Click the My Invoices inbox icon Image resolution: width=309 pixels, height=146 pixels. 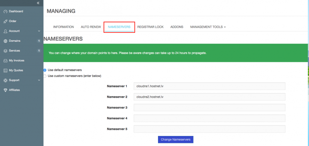coord(5,61)
